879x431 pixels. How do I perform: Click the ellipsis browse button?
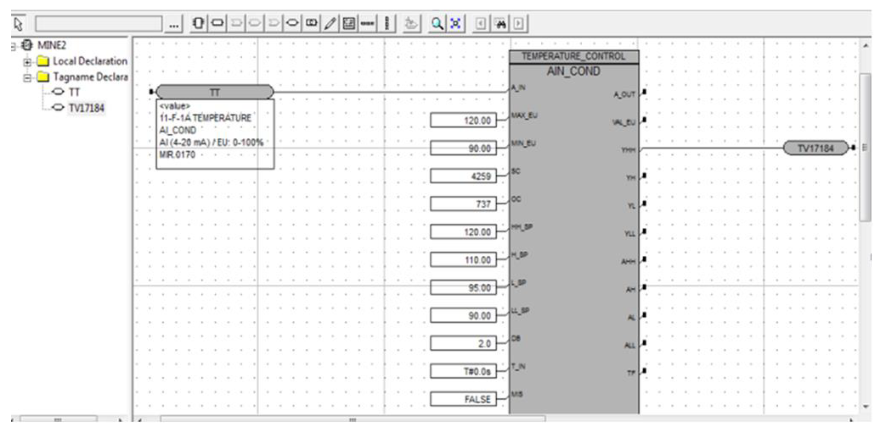174,24
